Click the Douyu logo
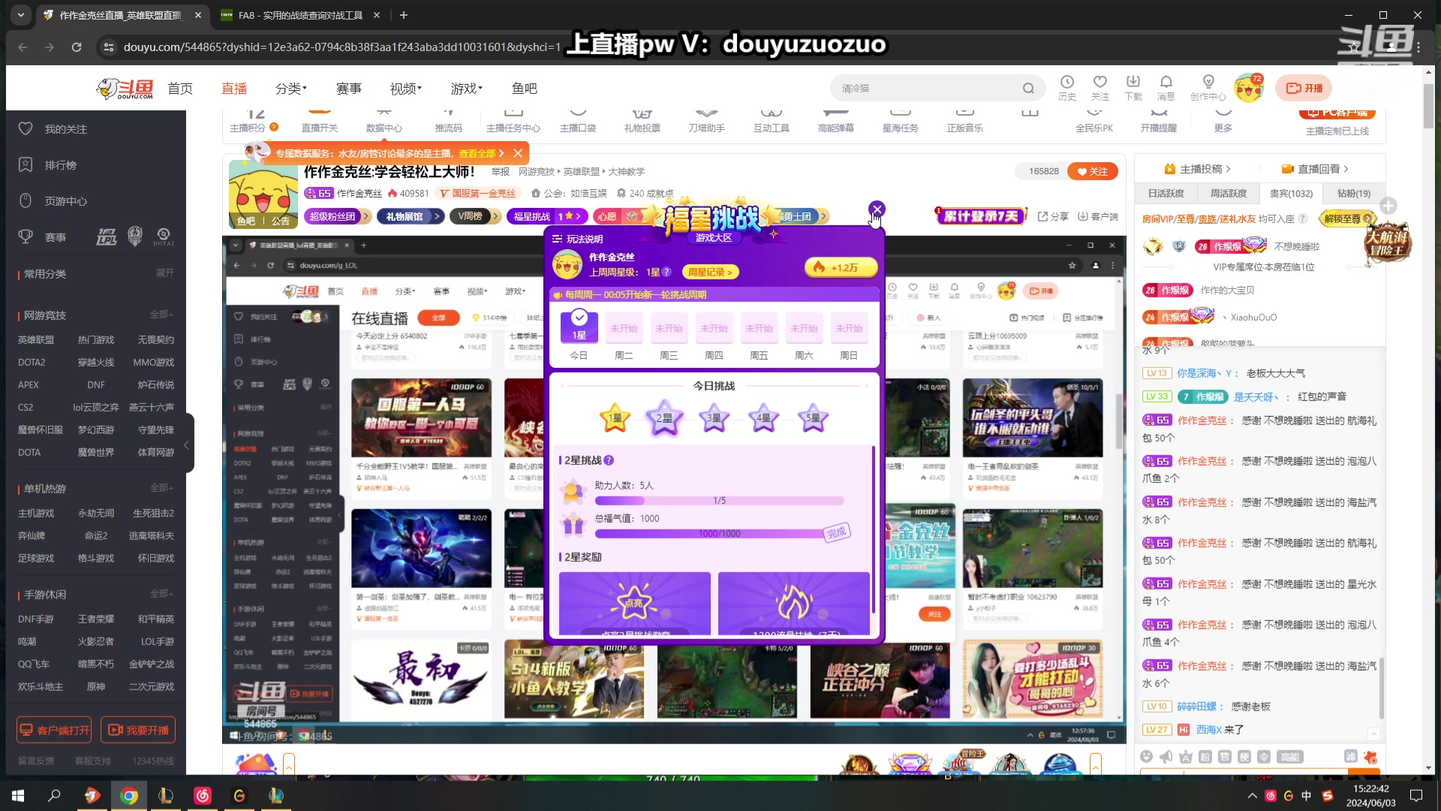This screenshot has height=811, width=1441. [x=125, y=89]
